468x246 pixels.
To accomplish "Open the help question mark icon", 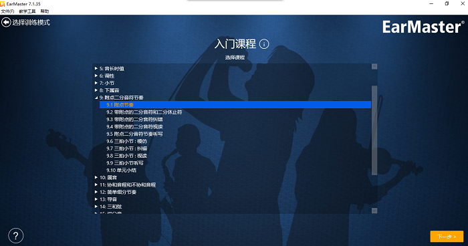I will (x=16, y=236).
